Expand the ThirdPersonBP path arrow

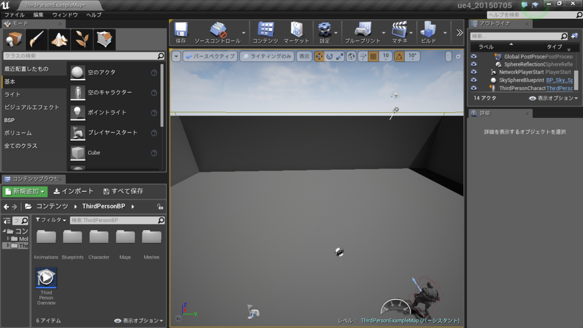click(133, 206)
